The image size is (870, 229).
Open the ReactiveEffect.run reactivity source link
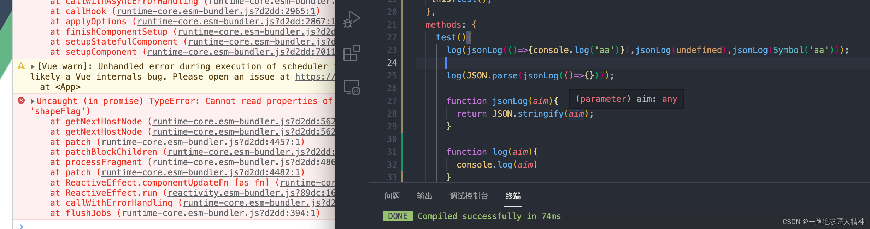click(x=251, y=193)
